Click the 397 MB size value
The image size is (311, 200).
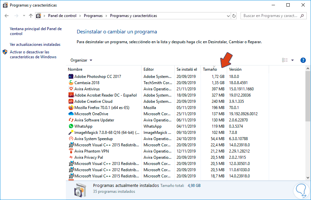[218, 89]
